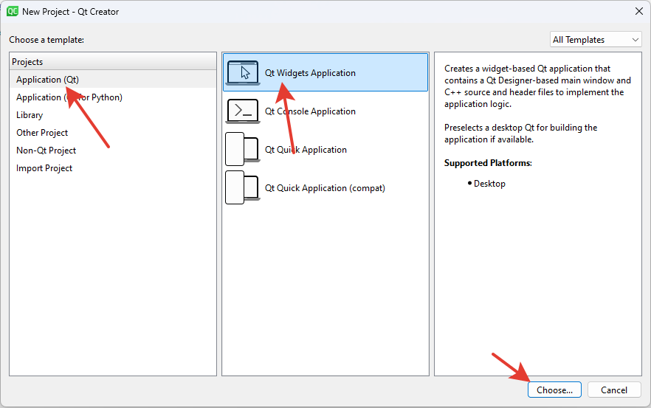Select the Non-Qt Project category

pos(113,151)
